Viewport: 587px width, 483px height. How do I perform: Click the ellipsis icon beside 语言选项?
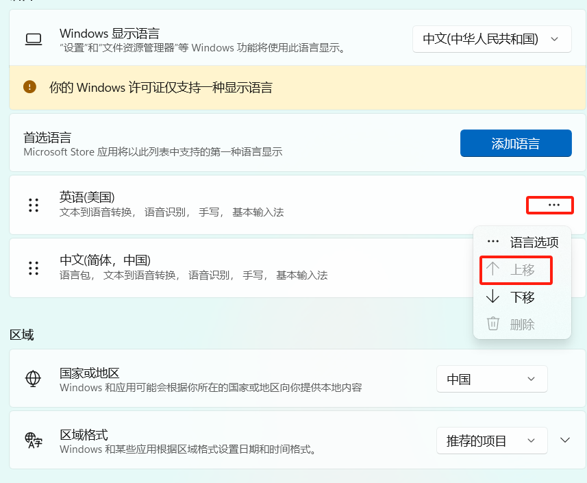coord(492,241)
